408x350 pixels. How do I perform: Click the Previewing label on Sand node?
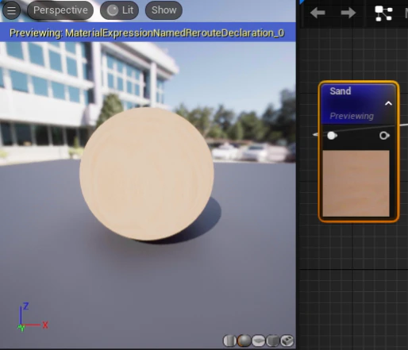coord(352,116)
